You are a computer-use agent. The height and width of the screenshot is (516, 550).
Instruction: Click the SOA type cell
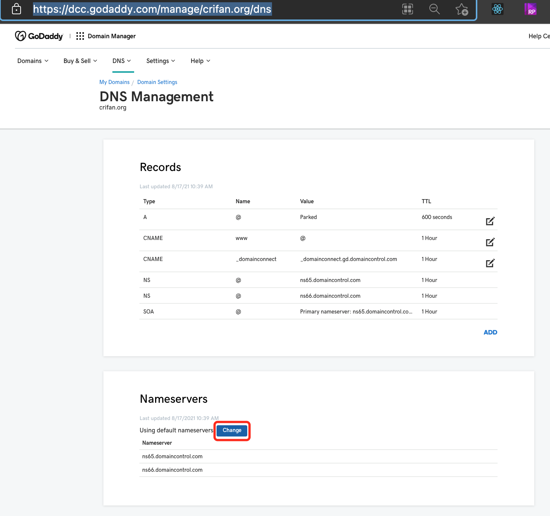148,312
